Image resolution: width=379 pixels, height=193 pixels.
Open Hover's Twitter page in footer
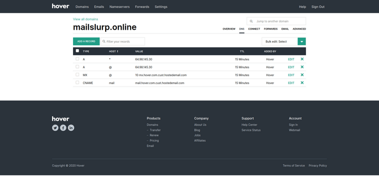pyautogui.click(x=55, y=128)
